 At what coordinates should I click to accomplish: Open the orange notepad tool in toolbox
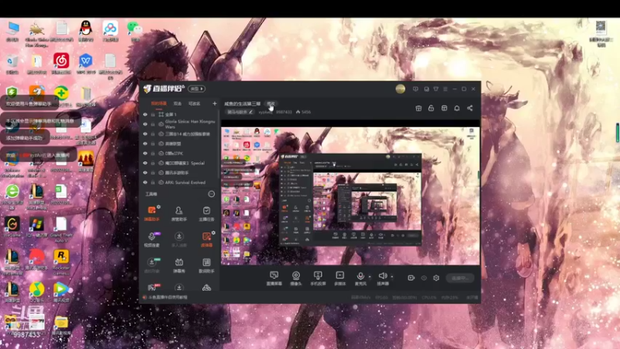tap(206, 240)
